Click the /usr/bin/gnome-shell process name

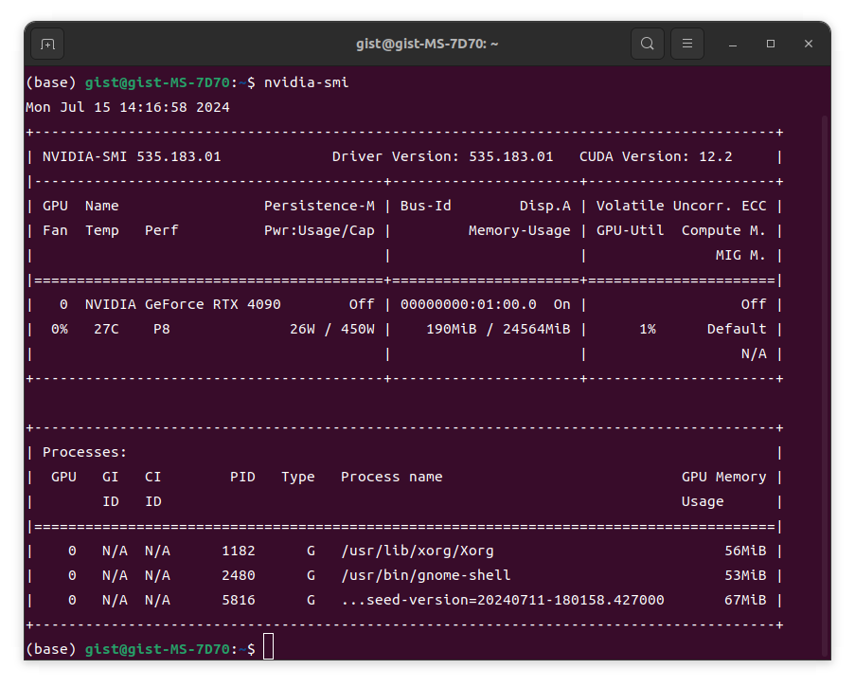click(426, 575)
